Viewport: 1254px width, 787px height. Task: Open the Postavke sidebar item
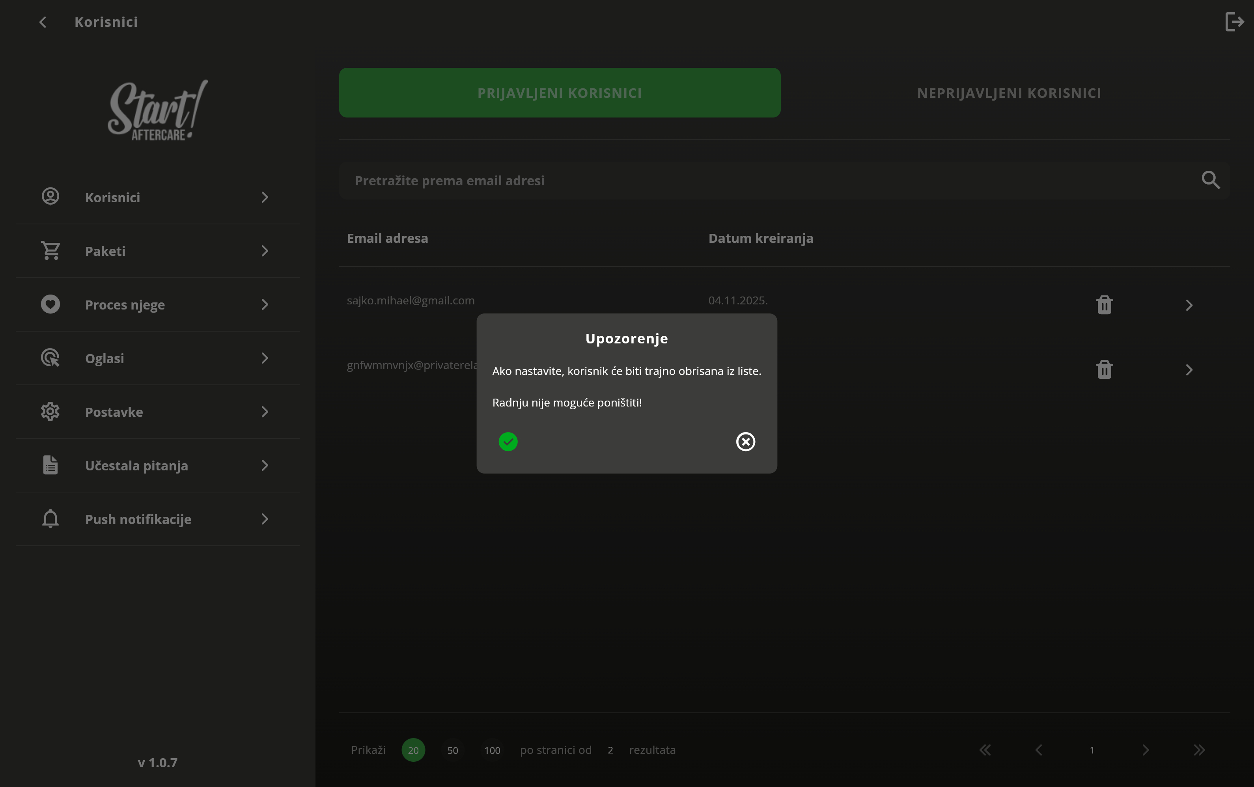pyautogui.click(x=114, y=412)
